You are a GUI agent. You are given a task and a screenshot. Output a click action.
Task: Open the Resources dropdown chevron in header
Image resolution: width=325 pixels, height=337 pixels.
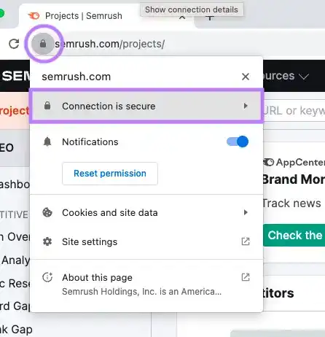[304, 77]
